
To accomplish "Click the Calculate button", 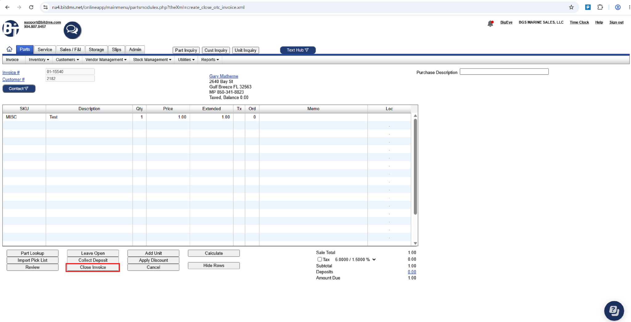I will 214,253.
